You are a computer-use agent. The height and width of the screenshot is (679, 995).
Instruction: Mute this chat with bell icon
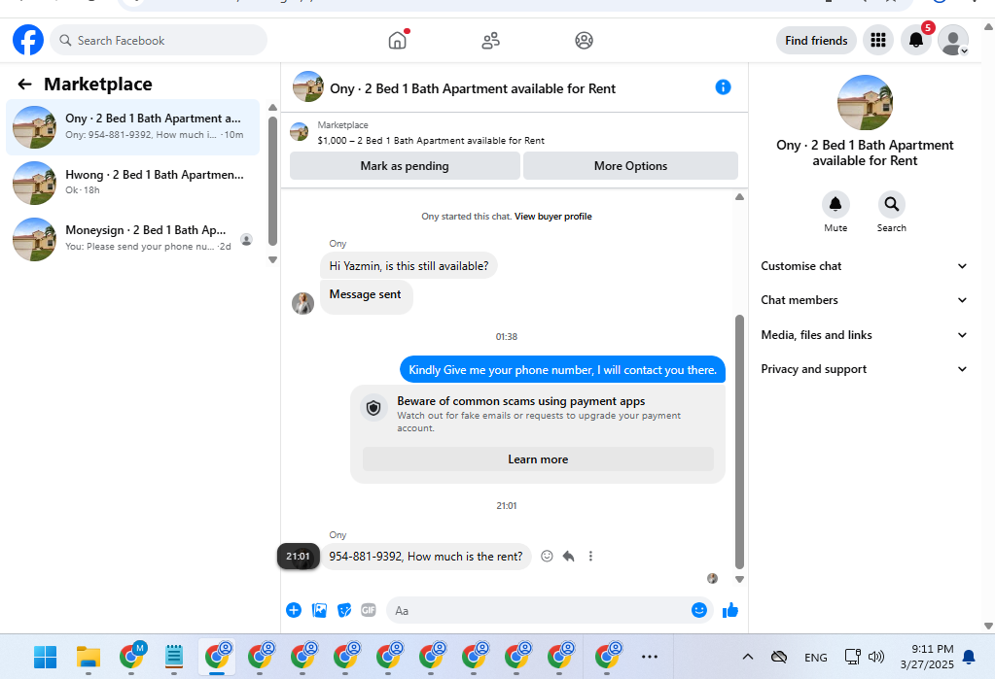coord(835,204)
